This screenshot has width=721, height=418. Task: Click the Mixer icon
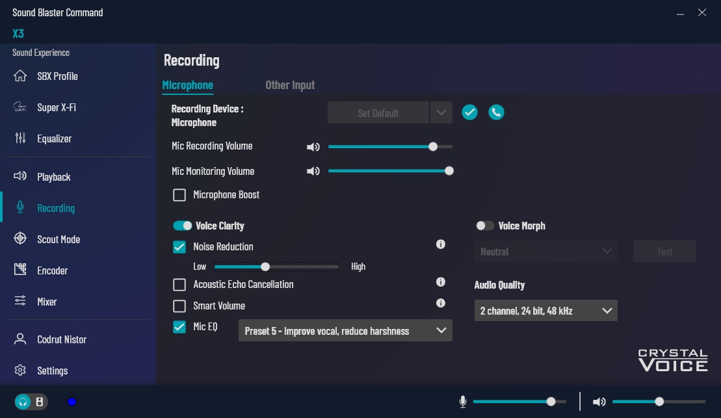20,301
